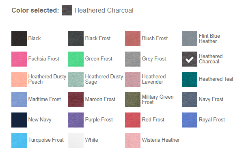Screen dimensions: 244x160
Task: Choose the Heathered Dusty Sage swatch
Action: point(76,79)
